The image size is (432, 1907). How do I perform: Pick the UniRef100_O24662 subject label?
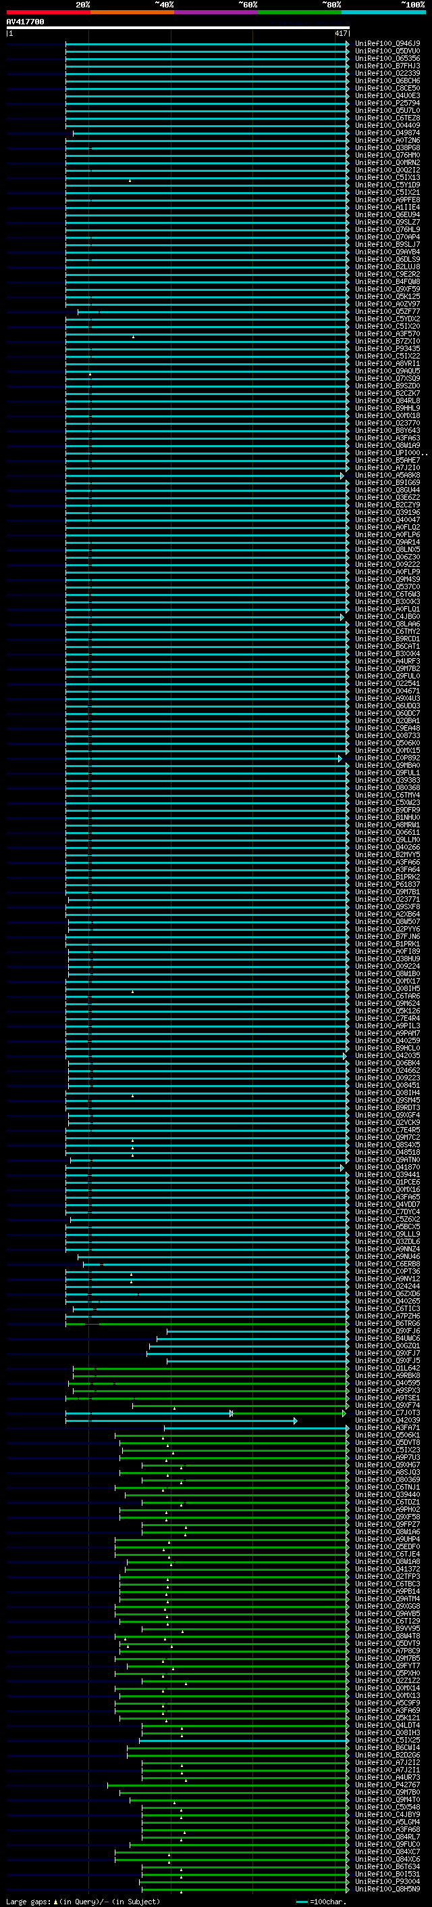coord(387,1070)
